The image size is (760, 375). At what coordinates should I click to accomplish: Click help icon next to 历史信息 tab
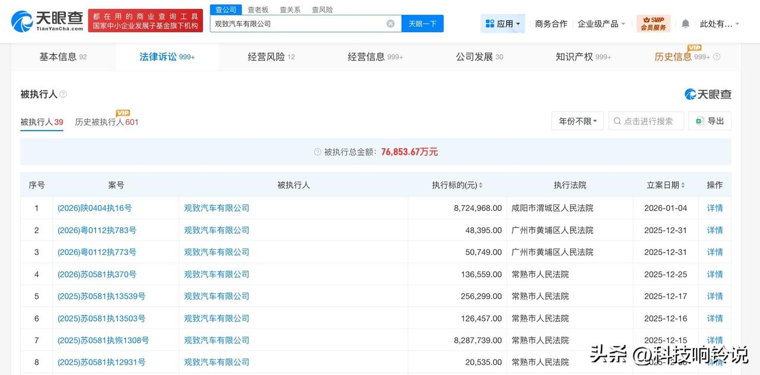[717, 57]
